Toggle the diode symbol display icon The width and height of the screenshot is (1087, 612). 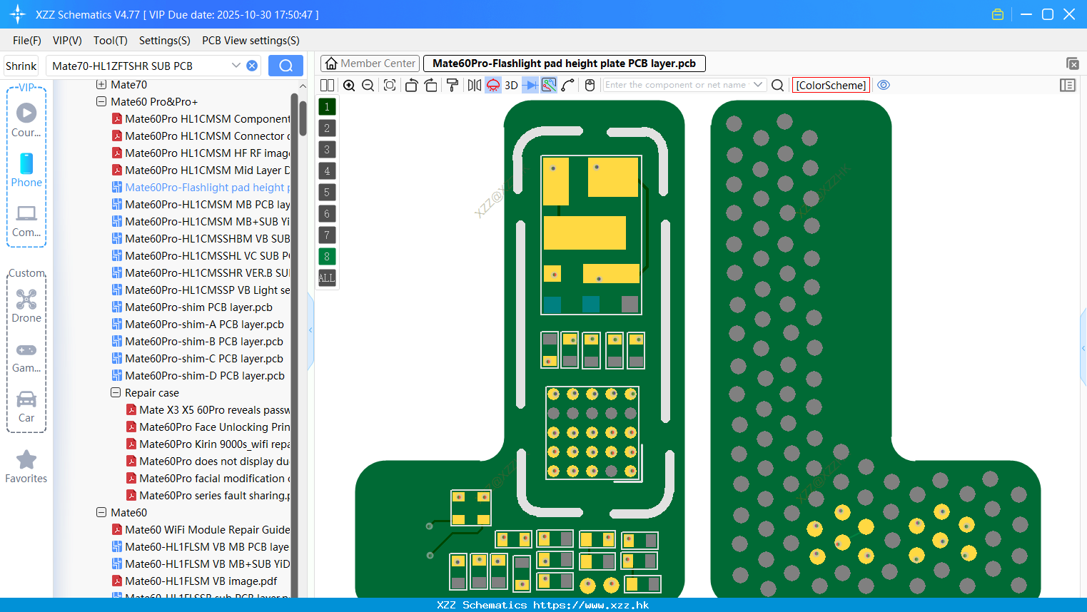point(530,85)
